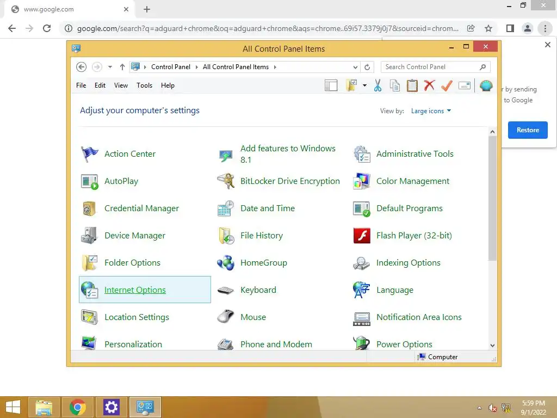
Task: Open Location Settings
Action: 137,317
